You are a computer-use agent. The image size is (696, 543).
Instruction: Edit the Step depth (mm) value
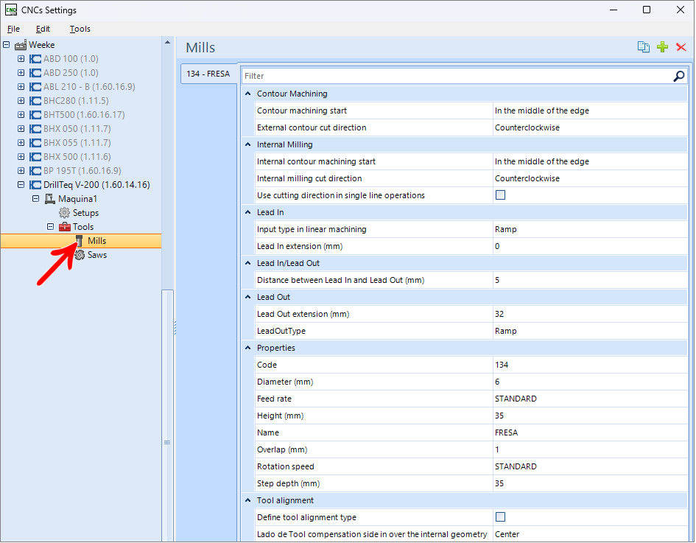pyautogui.click(x=591, y=483)
